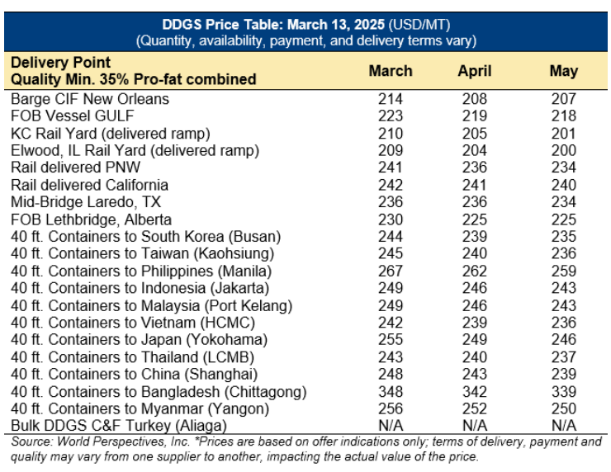Click Elwood, IL Rail Yard May value 200
This screenshot has width=611, height=472.
pyautogui.click(x=563, y=150)
